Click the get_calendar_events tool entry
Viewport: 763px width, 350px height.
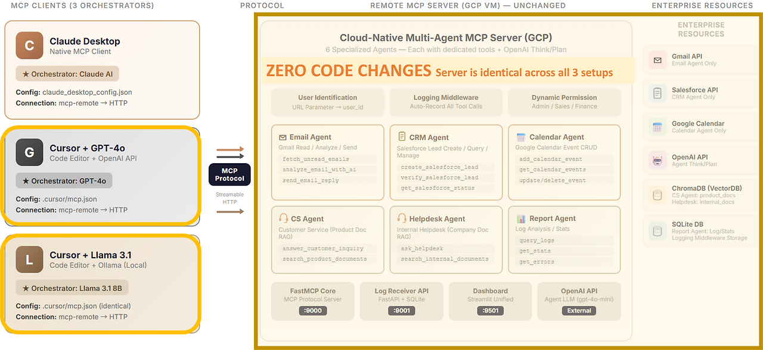pos(565,170)
